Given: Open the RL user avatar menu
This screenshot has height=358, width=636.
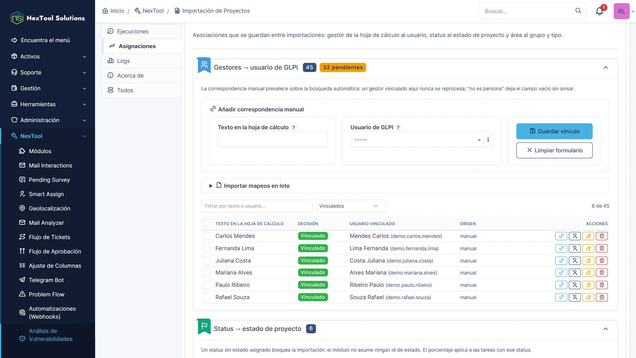Looking at the screenshot, I should point(622,11).
